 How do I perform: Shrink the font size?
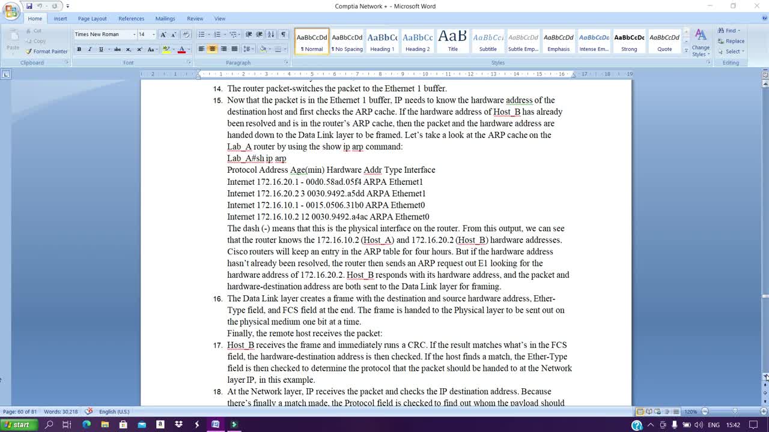[174, 35]
